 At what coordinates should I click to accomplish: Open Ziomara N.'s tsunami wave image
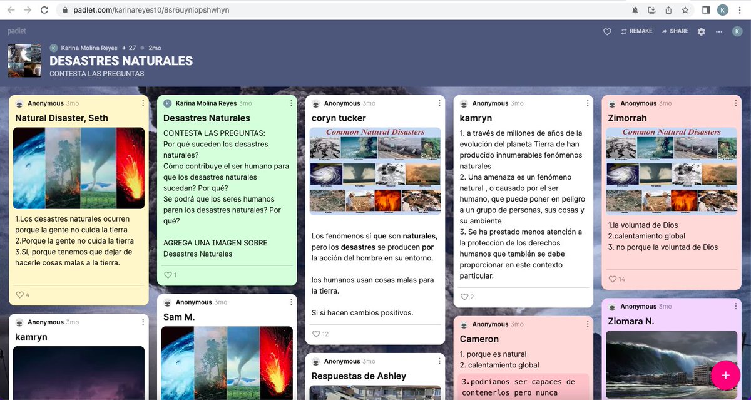pyautogui.click(x=672, y=365)
